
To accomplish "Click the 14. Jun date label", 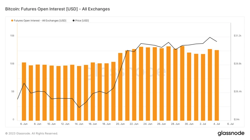I will (x=79, y=124).
